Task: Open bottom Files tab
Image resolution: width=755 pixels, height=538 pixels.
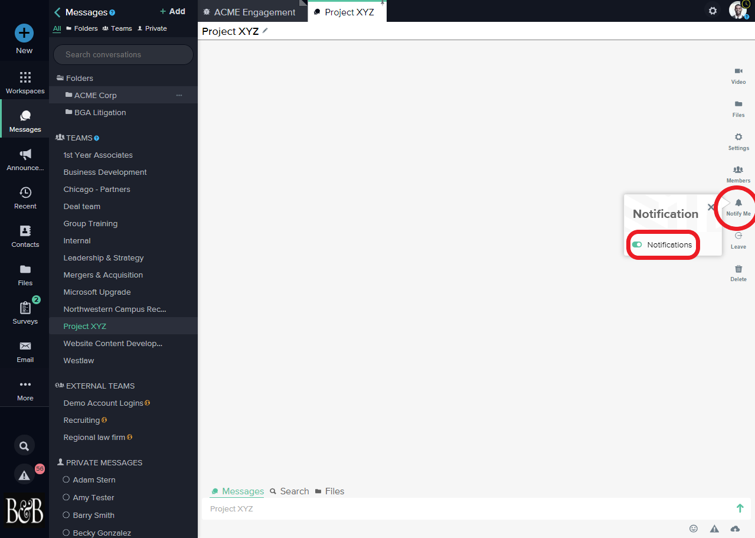Action: pyautogui.click(x=329, y=491)
